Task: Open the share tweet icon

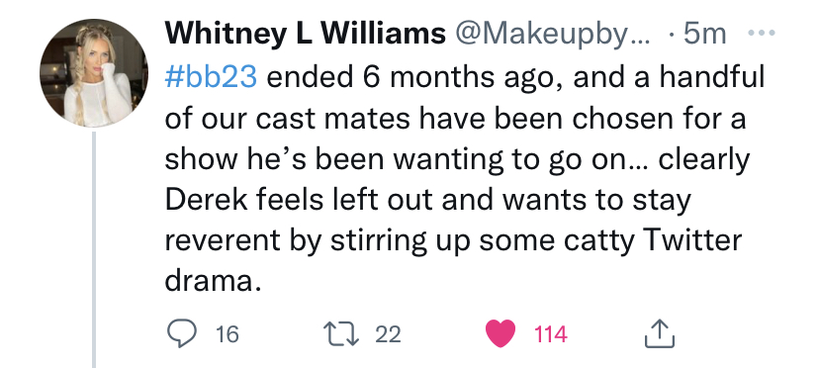Action: (659, 334)
